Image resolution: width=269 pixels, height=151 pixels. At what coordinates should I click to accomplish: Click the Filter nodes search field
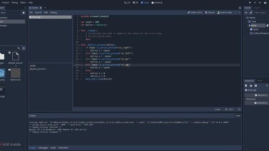(261, 13)
